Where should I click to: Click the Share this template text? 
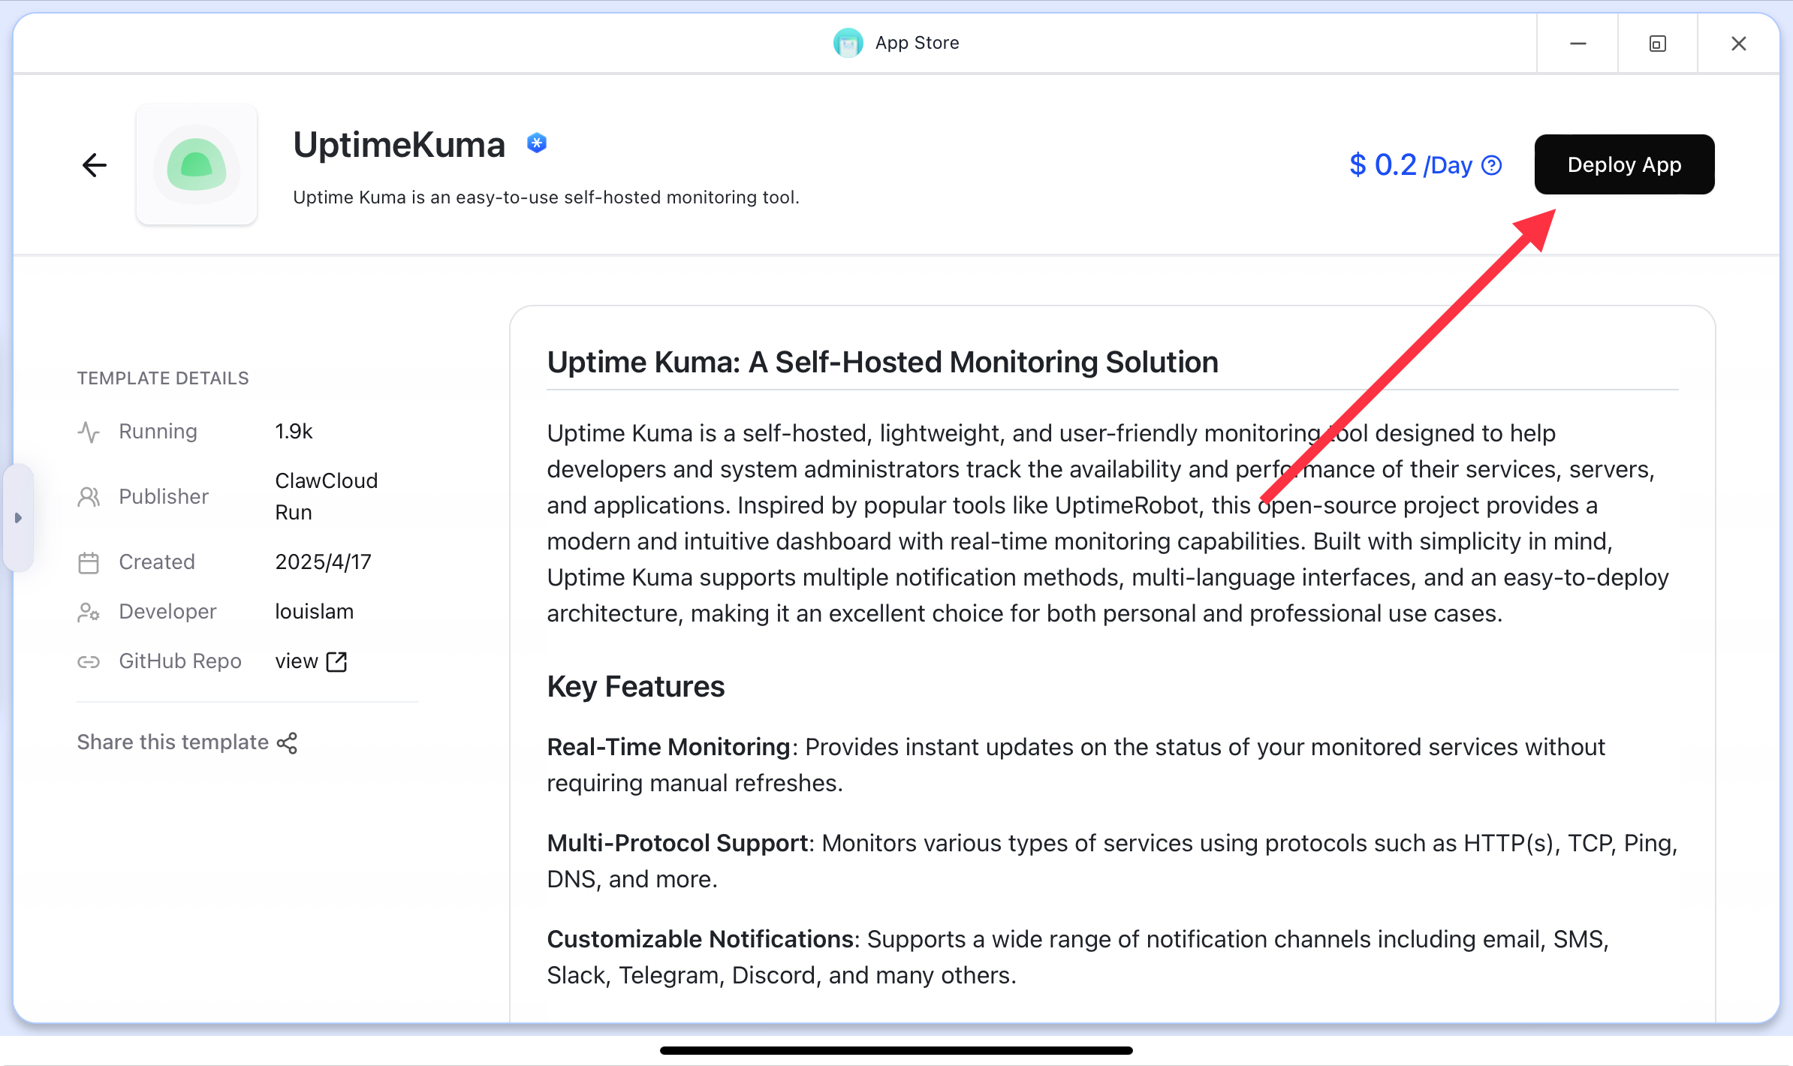[173, 742]
